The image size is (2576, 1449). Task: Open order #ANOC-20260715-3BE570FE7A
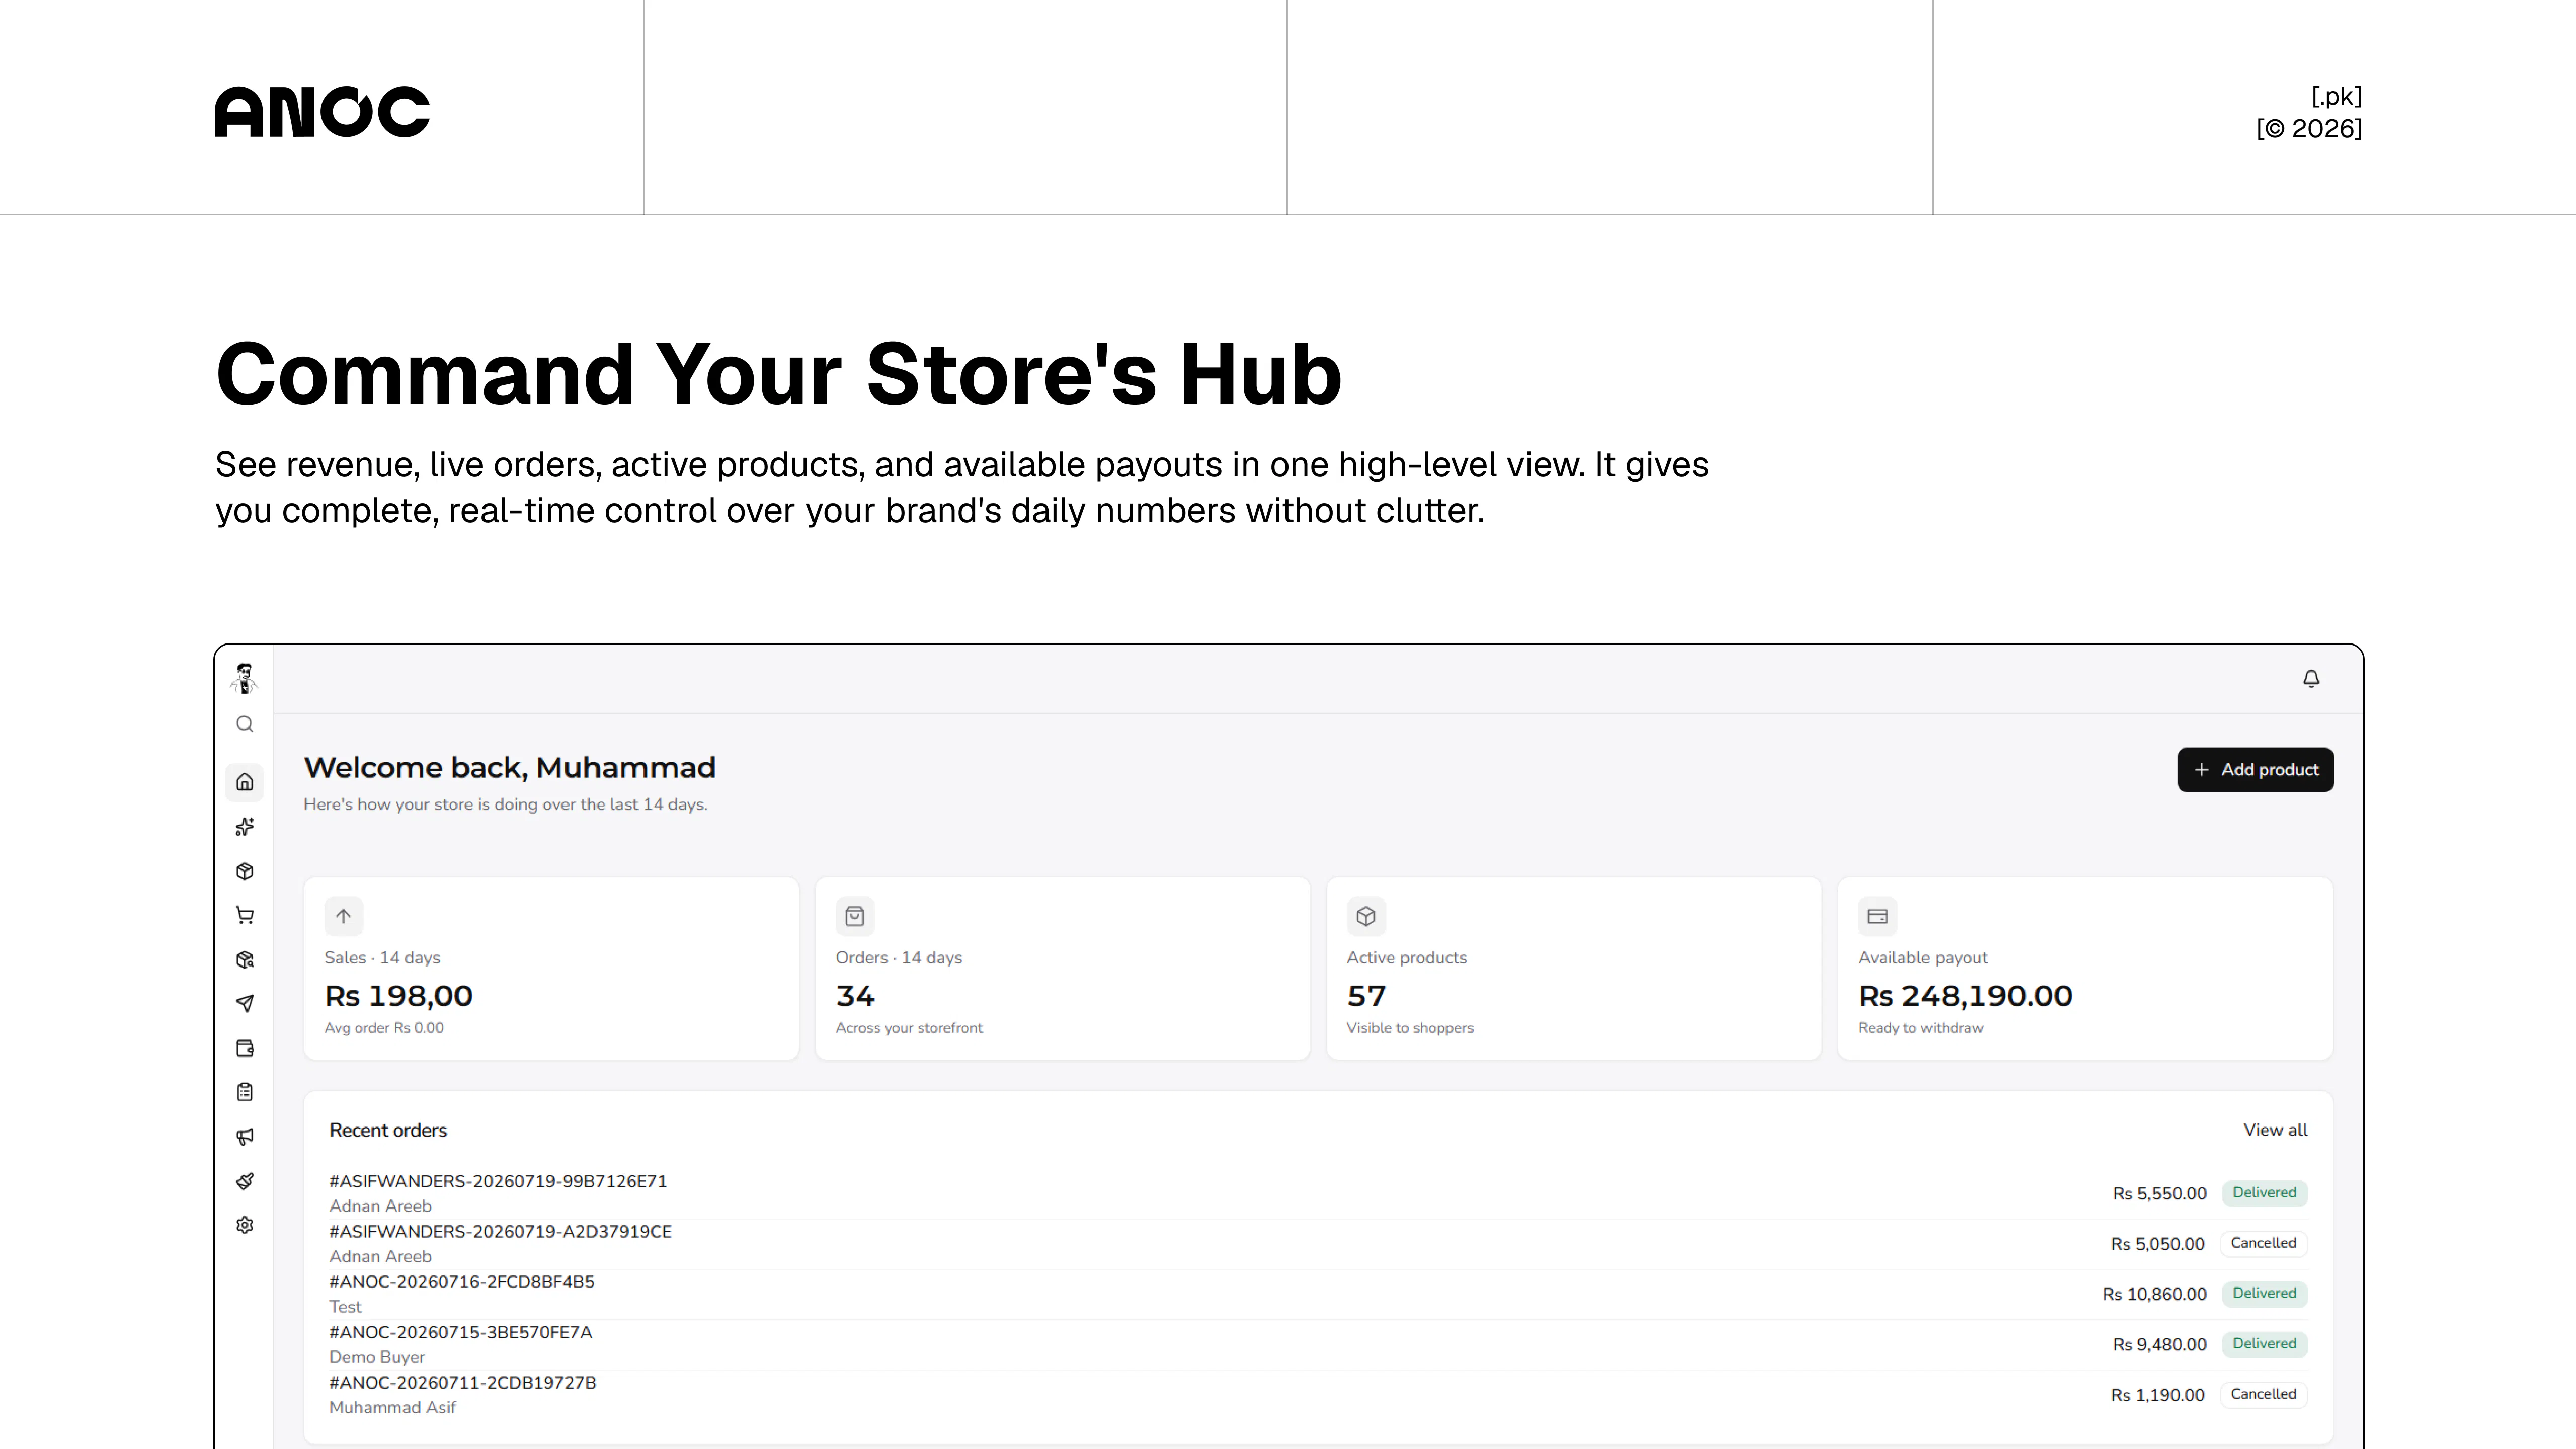460,1332
